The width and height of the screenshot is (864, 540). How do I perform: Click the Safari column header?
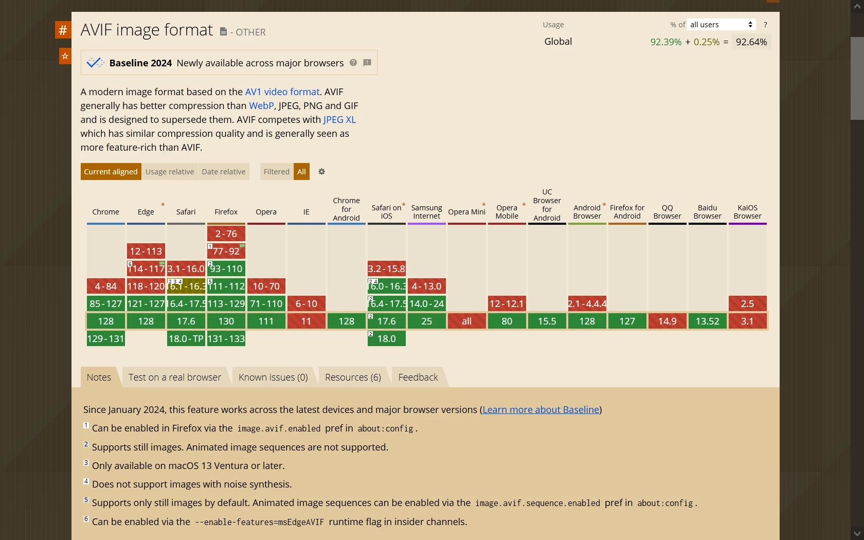(186, 212)
